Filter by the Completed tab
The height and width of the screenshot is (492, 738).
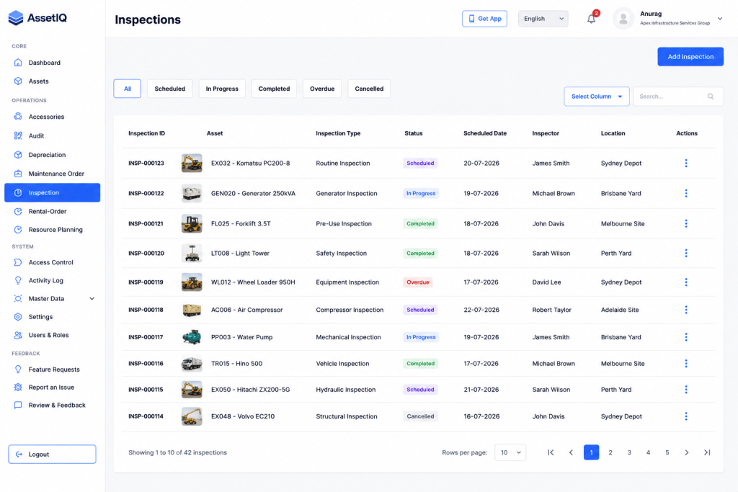coord(274,89)
